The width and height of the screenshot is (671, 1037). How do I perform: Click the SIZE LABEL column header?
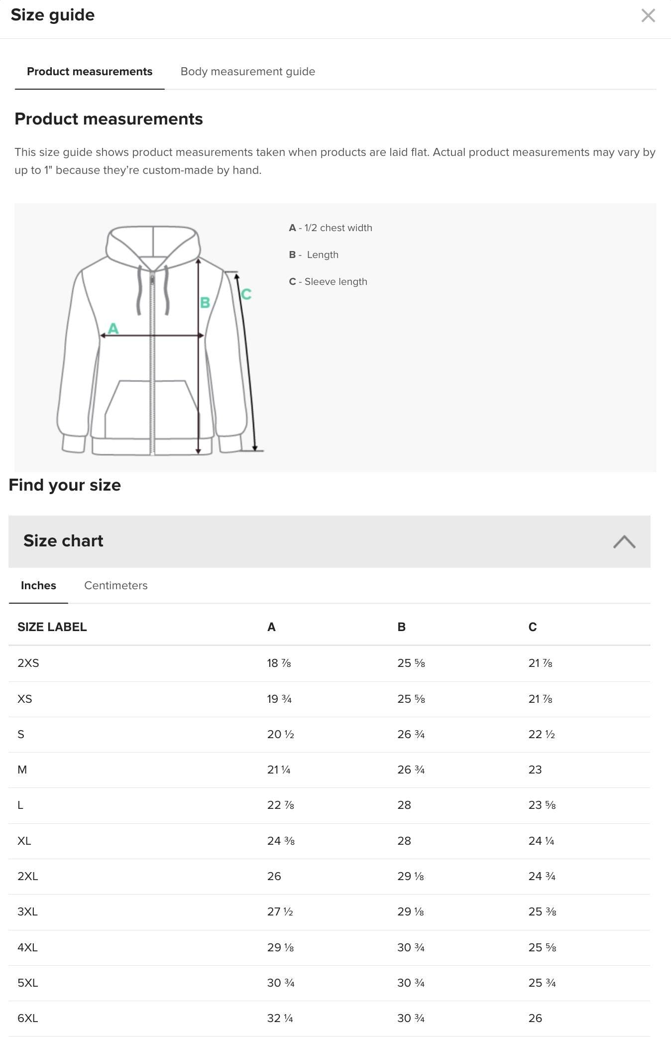51,627
